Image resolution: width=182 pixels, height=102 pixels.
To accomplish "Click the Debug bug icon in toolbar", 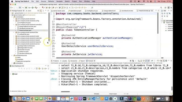I will click(29, 8).
